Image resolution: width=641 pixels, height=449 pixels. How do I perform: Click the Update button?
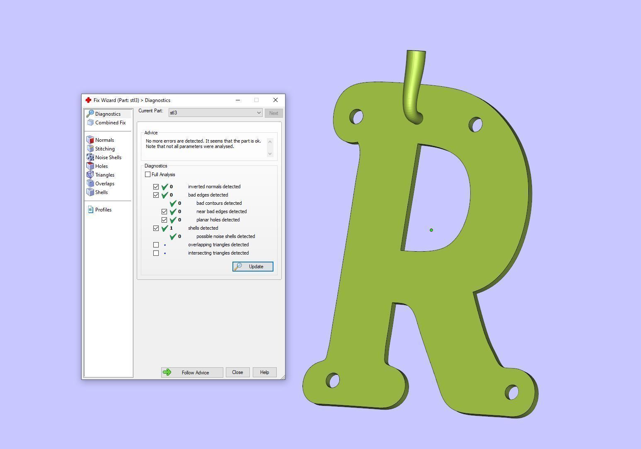click(x=253, y=267)
